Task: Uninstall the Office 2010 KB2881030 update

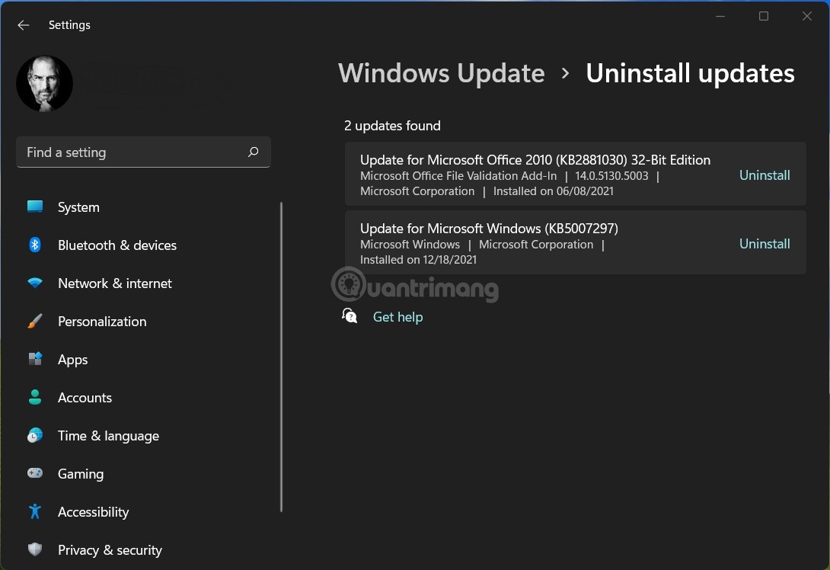Action: [x=765, y=175]
